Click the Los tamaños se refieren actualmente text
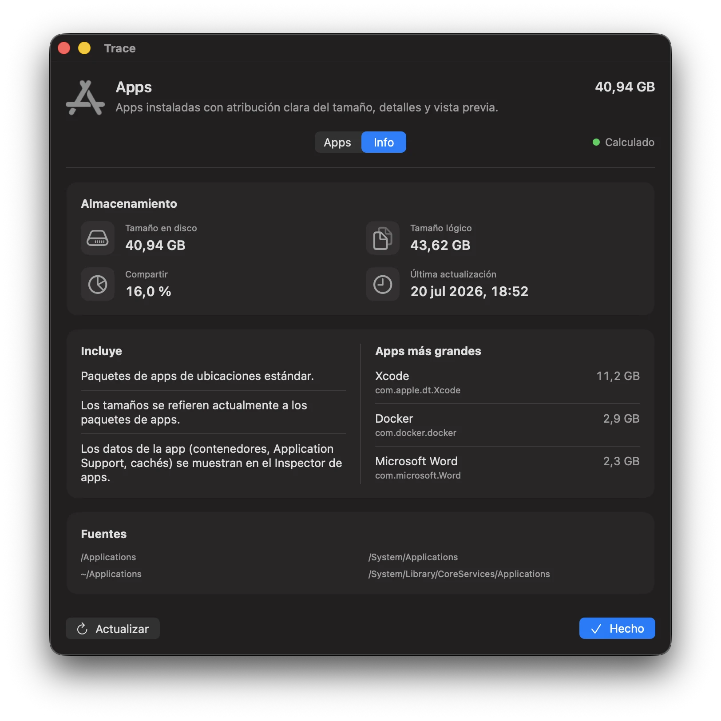 [x=194, y=412]
